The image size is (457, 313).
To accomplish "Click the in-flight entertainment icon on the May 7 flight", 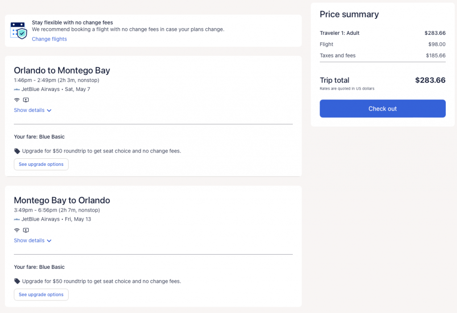I will [x=26, y=100].
